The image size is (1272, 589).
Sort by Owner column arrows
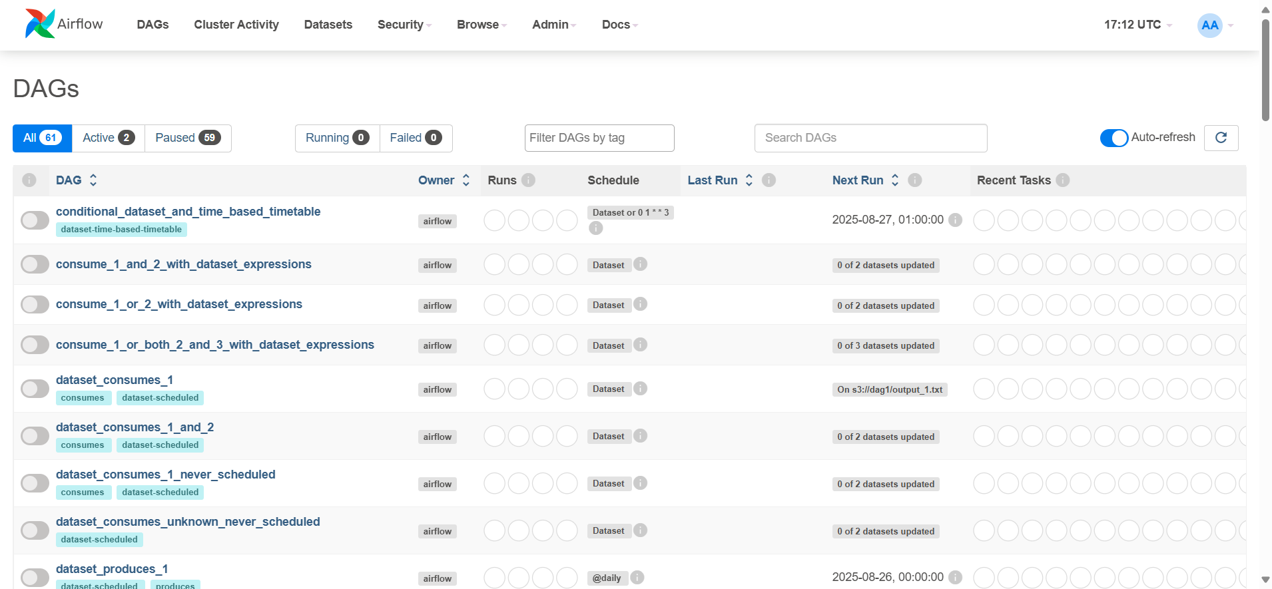[466, 180]
